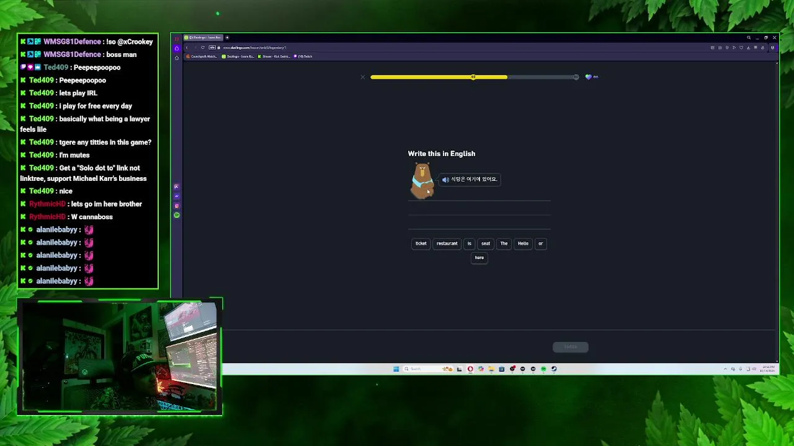Click chat message "lets play IRL"
Viewport: 794px width, 446px height.
78,93
